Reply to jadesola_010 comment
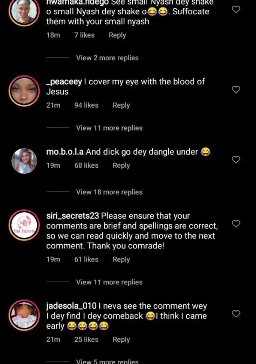 pos(121,340)
